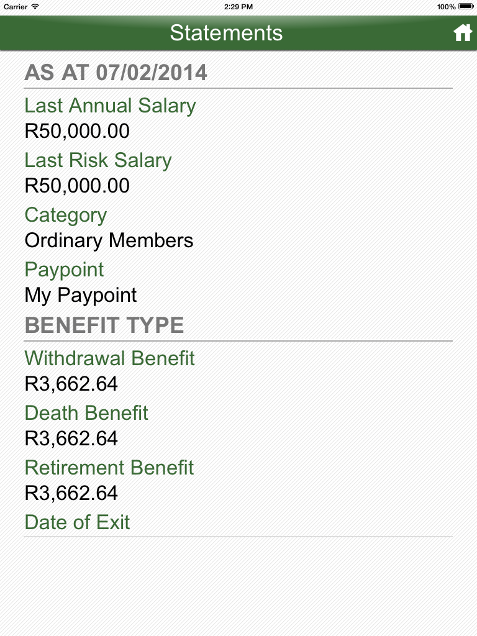Viewport: 477px width, 636px height.
Task: Tap the Death Benefit label
Action: 86,413
